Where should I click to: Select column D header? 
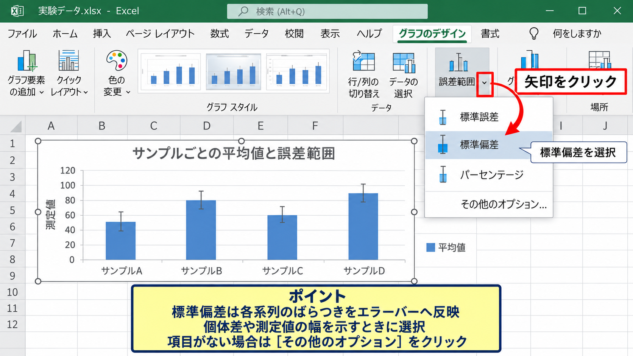pos(207,126)
